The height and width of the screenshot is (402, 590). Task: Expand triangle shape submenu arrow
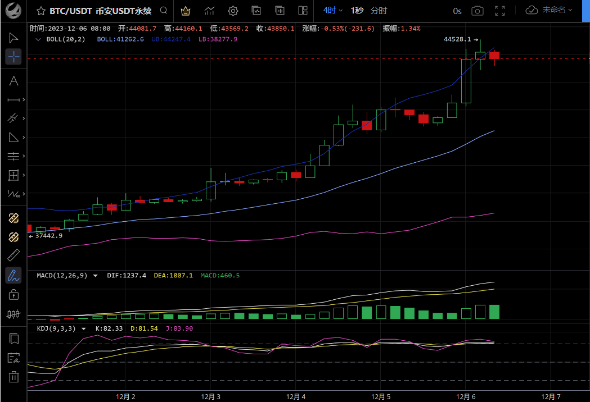pos(24,137)
